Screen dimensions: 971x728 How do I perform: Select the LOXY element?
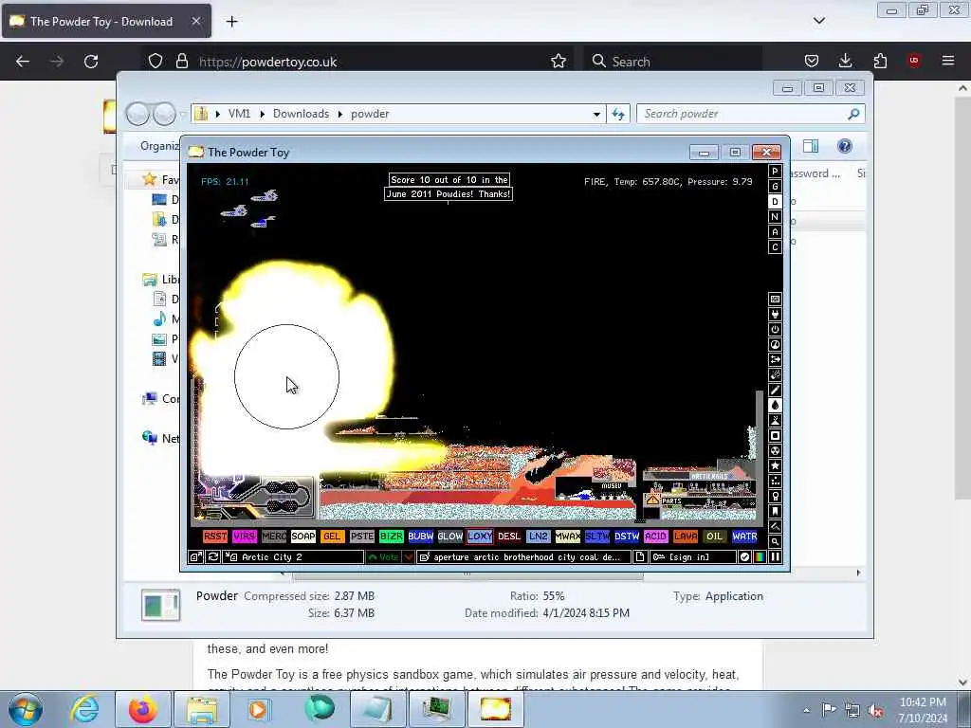point(480,537)
